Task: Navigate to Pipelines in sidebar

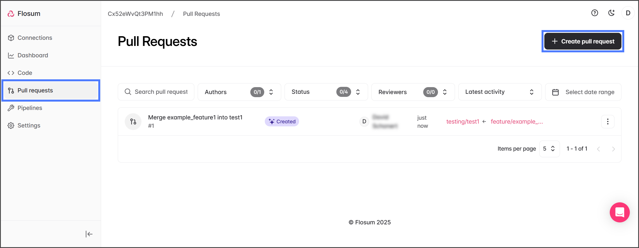Action: [x=30, y=108]
